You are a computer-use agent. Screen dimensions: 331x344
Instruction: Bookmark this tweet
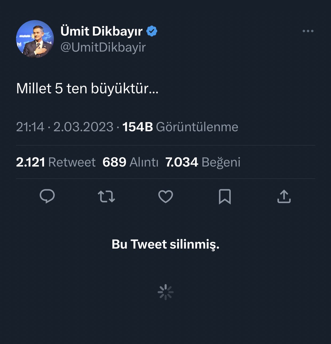[x=225, y=196]
